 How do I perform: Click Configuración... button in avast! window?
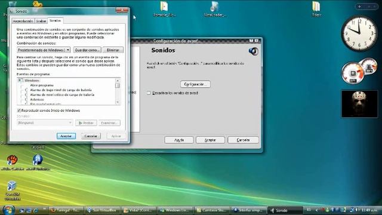click(195, 84)
